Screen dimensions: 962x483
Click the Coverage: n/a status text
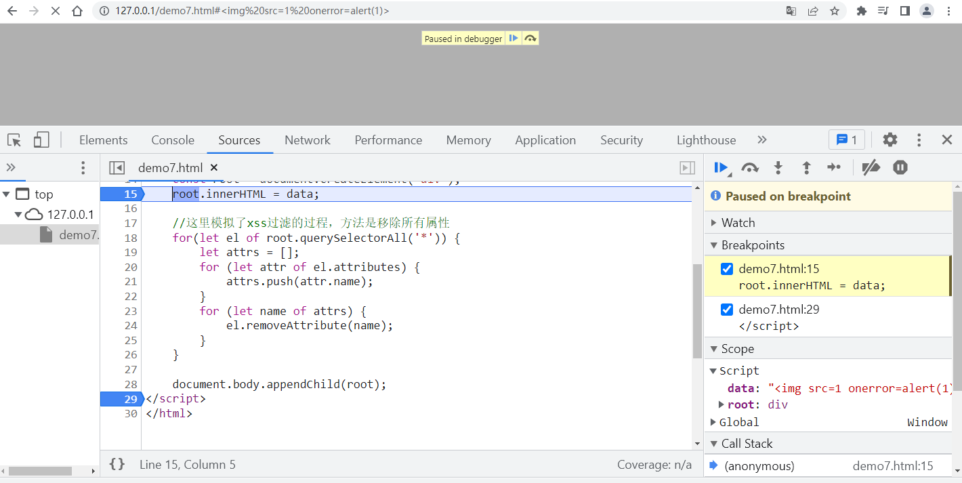tap(654, 465)
